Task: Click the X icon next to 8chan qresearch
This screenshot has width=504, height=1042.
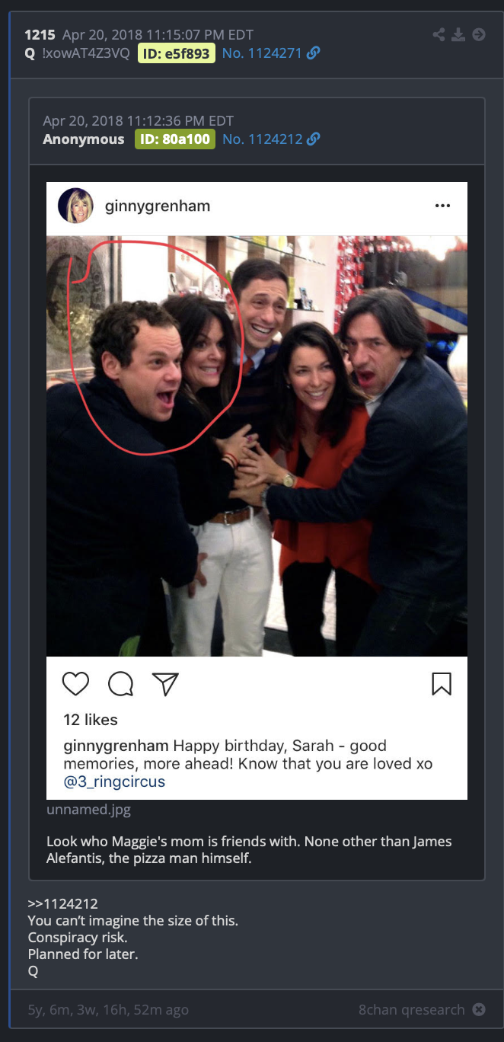Action: click(x=479, y=1010)
